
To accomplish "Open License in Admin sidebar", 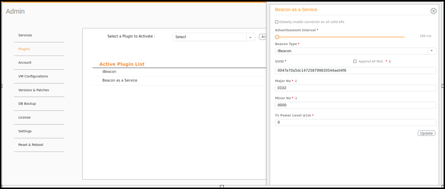I will (24, 117).
